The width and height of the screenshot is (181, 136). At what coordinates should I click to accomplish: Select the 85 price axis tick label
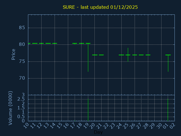click(22, 28)
